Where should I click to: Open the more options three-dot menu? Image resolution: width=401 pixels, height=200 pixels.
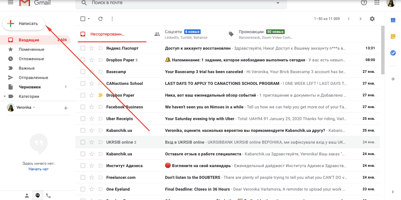(112, 19)
